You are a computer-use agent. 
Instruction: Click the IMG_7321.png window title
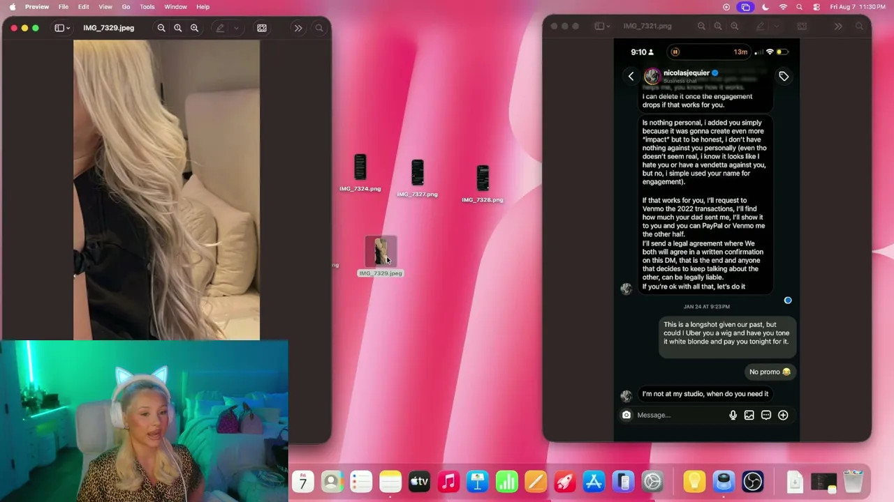click(x=647, y=26)
